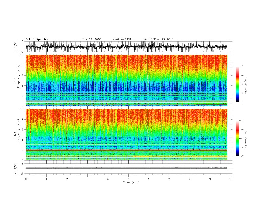Click the ch.1 spectrogram "2" kHz tick label
260x201 pixels.
click(x=23, y=96)
